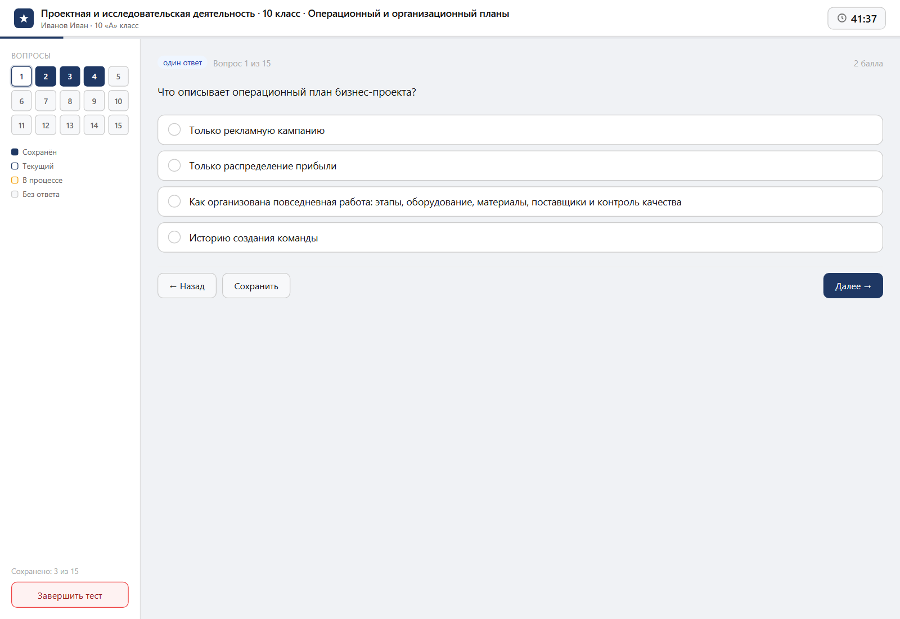Viewport: 900px width, 619px height.
Task: Jump to question 15
Action: 118,125
